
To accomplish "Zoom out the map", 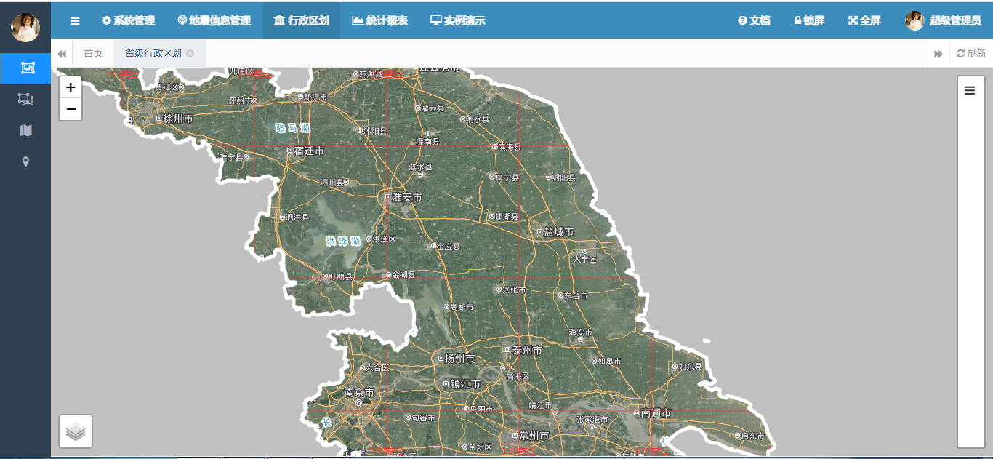I will click(x=71, y=109).
